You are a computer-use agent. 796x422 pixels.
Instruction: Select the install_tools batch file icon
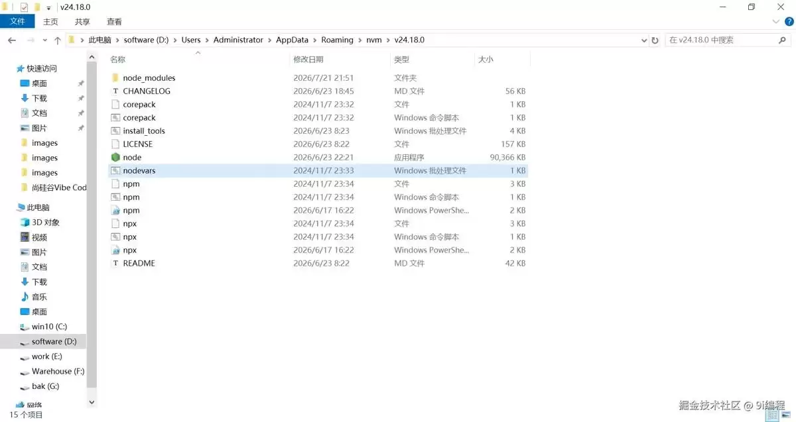[115, 131]
